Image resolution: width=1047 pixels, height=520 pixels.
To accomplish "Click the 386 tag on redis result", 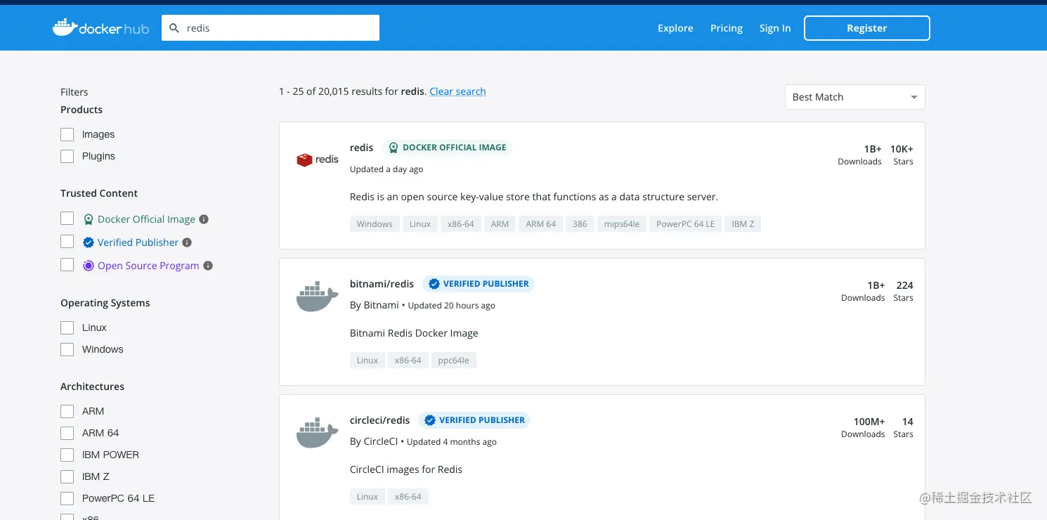I will click(x=580, y=224).
